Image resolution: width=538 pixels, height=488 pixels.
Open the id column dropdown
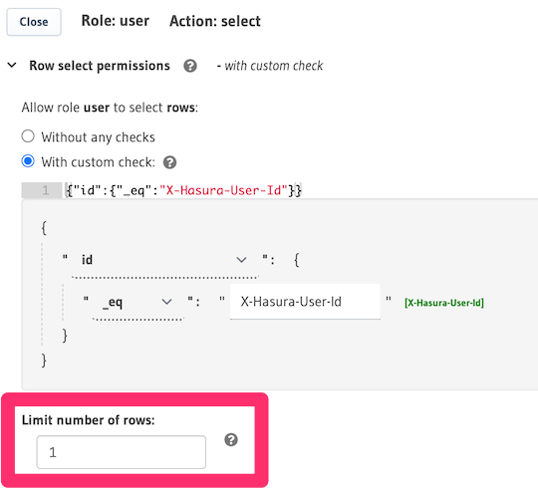pyautogui.click(x=164, y=260)
